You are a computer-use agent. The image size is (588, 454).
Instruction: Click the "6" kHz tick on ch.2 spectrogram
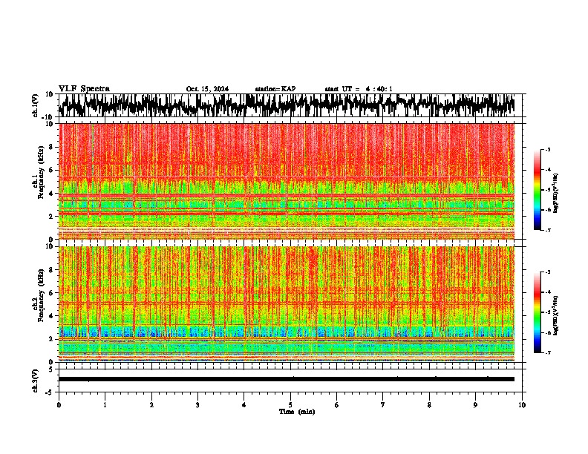(51, 293)
